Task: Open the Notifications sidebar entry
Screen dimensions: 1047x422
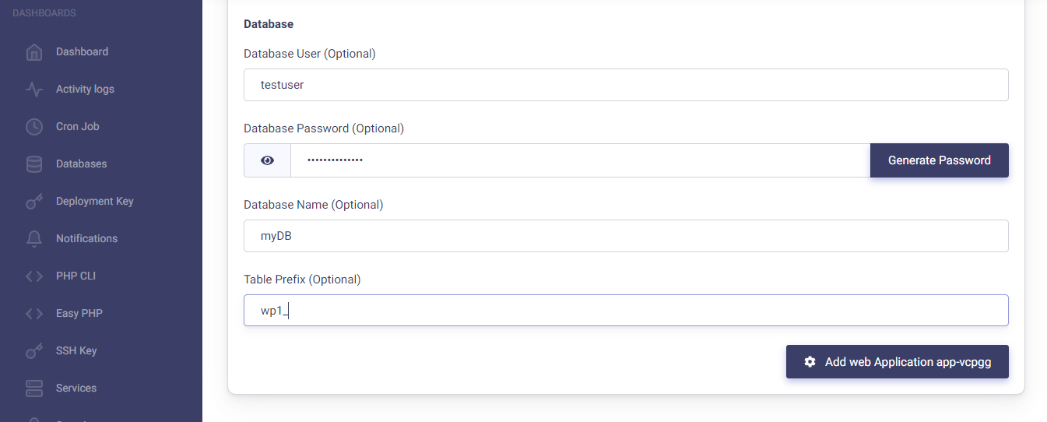Action: [x=86, y=239]
